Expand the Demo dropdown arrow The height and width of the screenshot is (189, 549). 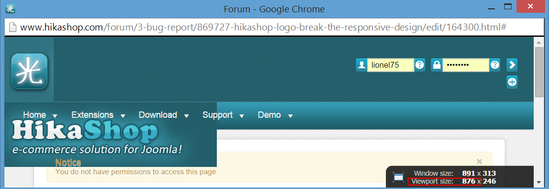[290, 116]
